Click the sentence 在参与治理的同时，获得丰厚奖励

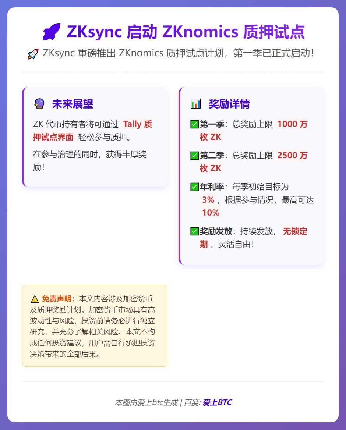(90, 160)
